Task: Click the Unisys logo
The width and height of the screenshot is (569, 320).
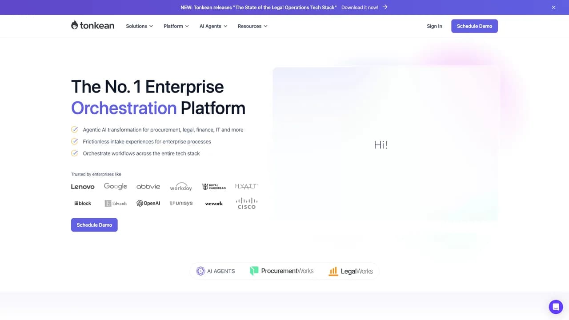Action: click(x=181, y=203)
